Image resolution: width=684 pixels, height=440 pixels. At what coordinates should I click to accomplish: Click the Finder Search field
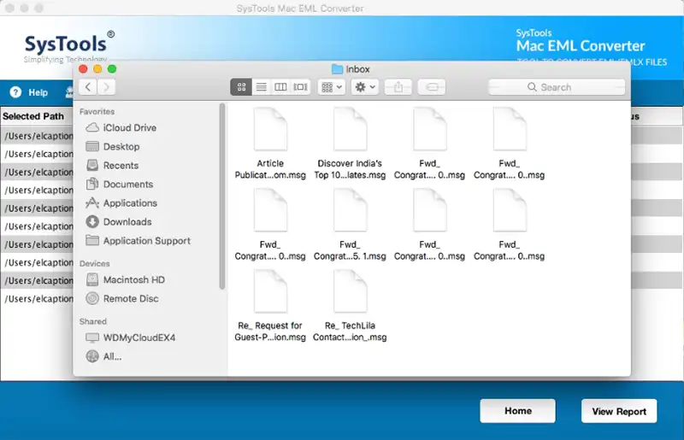557,87
